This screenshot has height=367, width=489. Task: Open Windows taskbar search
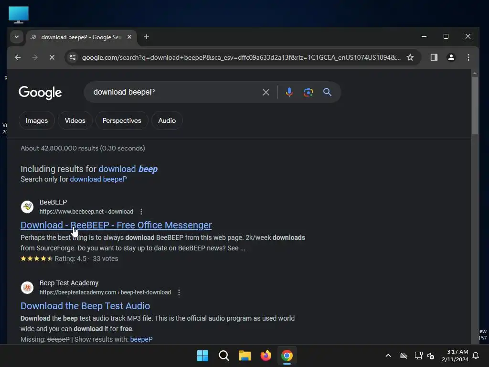223,356
